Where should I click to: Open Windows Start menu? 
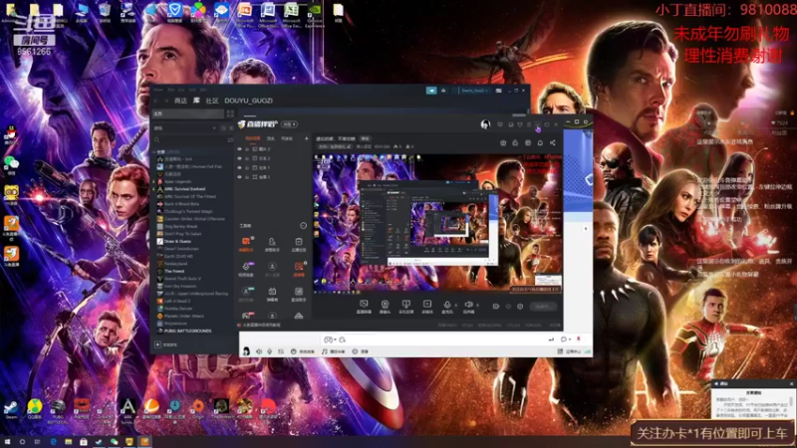(7, 442)
